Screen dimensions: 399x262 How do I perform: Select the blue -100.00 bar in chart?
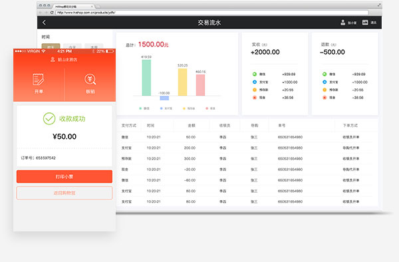[x=164, y=98]
